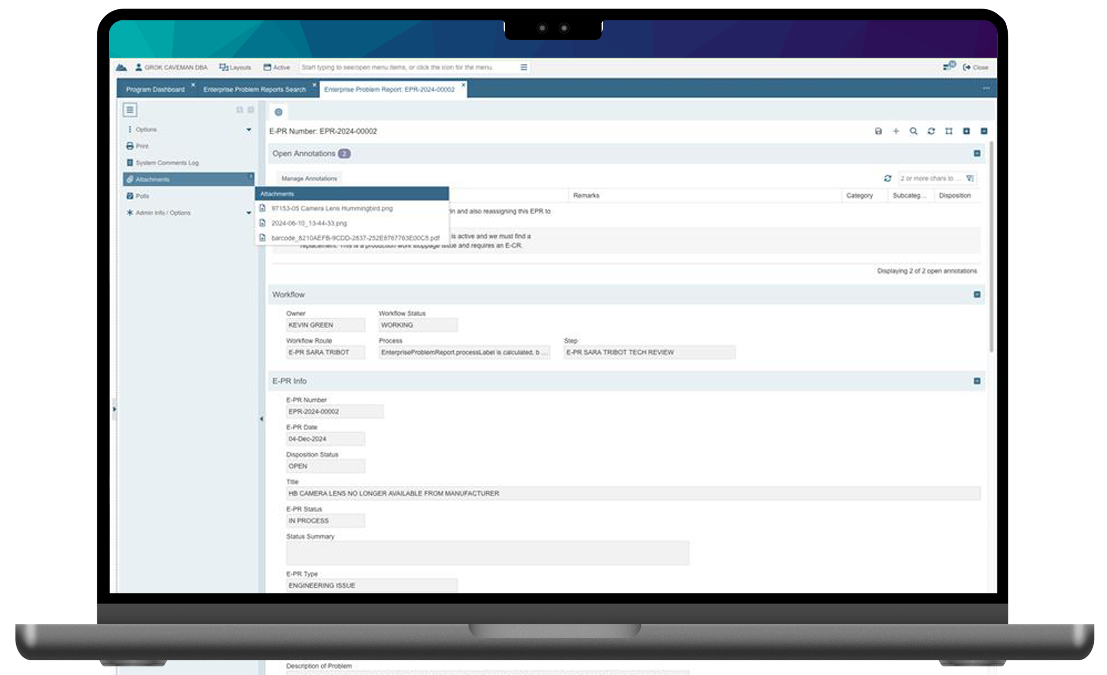Screen dimensions: 1107x675
Task: Click the annotations filter text field
Action: (x=931, y=179)
